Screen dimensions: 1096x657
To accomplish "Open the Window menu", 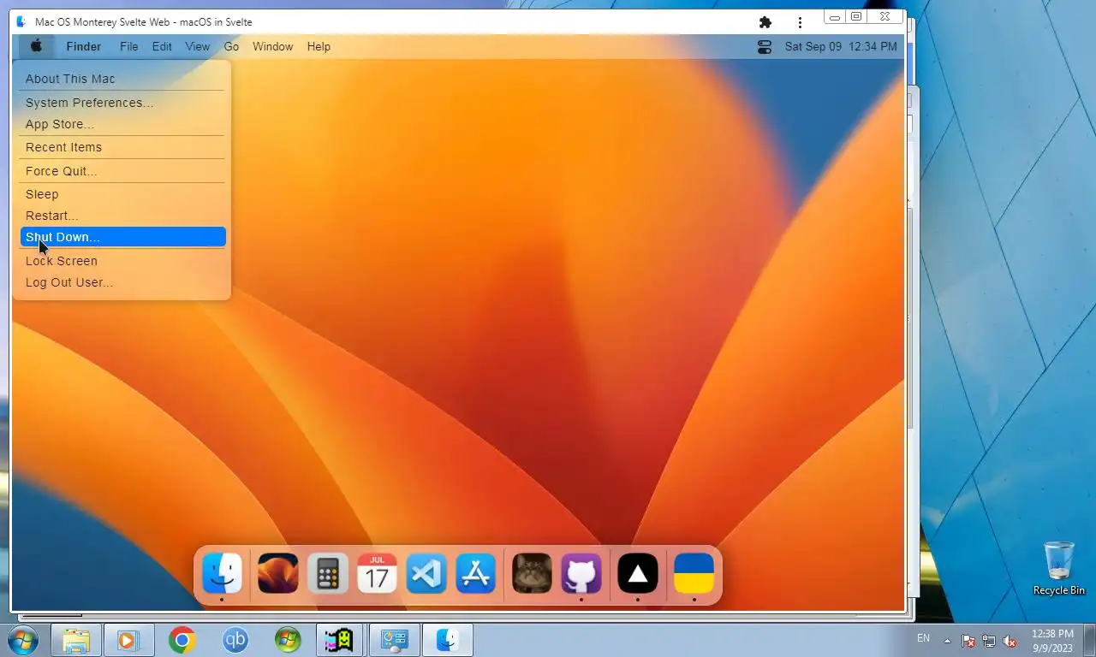I will (273, 46).
